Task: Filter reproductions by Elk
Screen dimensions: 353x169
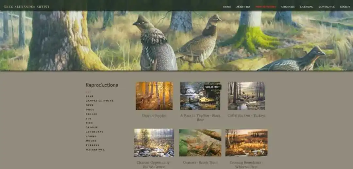Action: (x=88, y=118)
